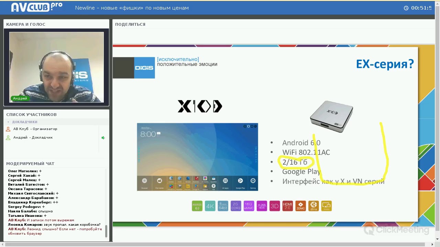Screen dimensions: 440x247
Task: Click the dlna badge
Action: tap(313, 206)
